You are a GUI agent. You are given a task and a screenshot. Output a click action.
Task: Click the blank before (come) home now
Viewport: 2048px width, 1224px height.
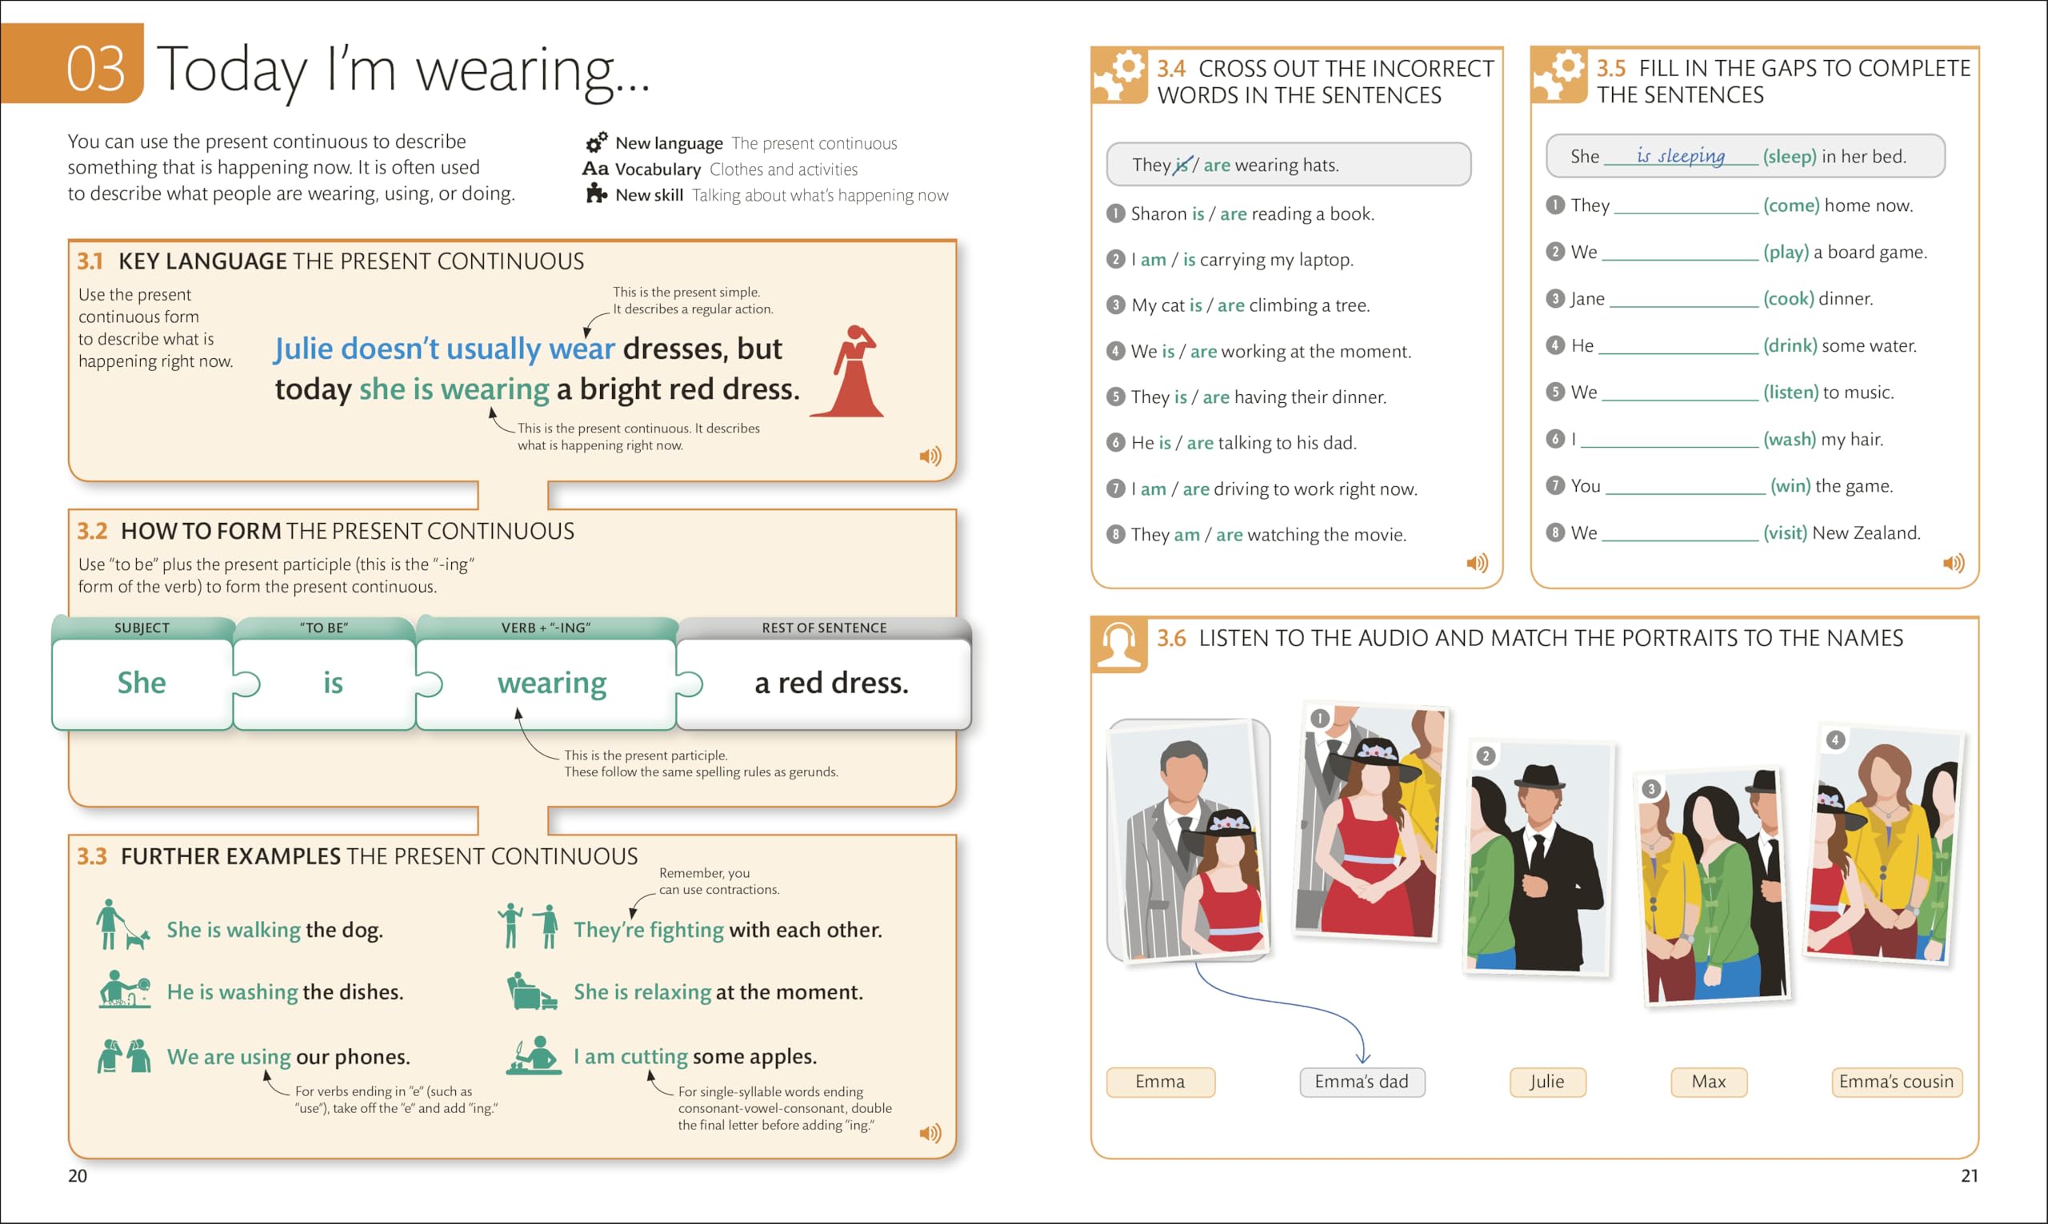click(1685, 206)
